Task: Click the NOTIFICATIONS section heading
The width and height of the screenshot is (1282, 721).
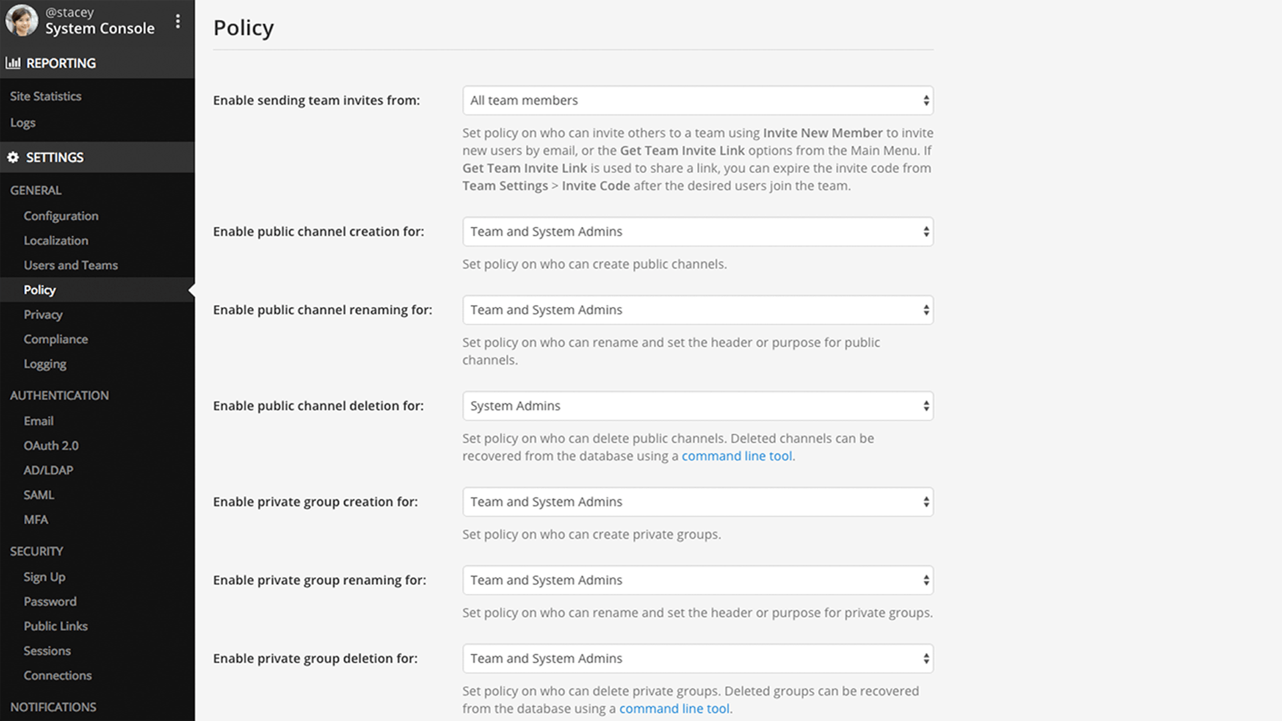Action: (53, 707)
